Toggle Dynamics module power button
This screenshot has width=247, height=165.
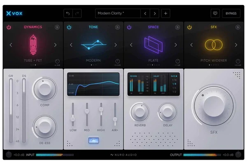click(9, 28)
